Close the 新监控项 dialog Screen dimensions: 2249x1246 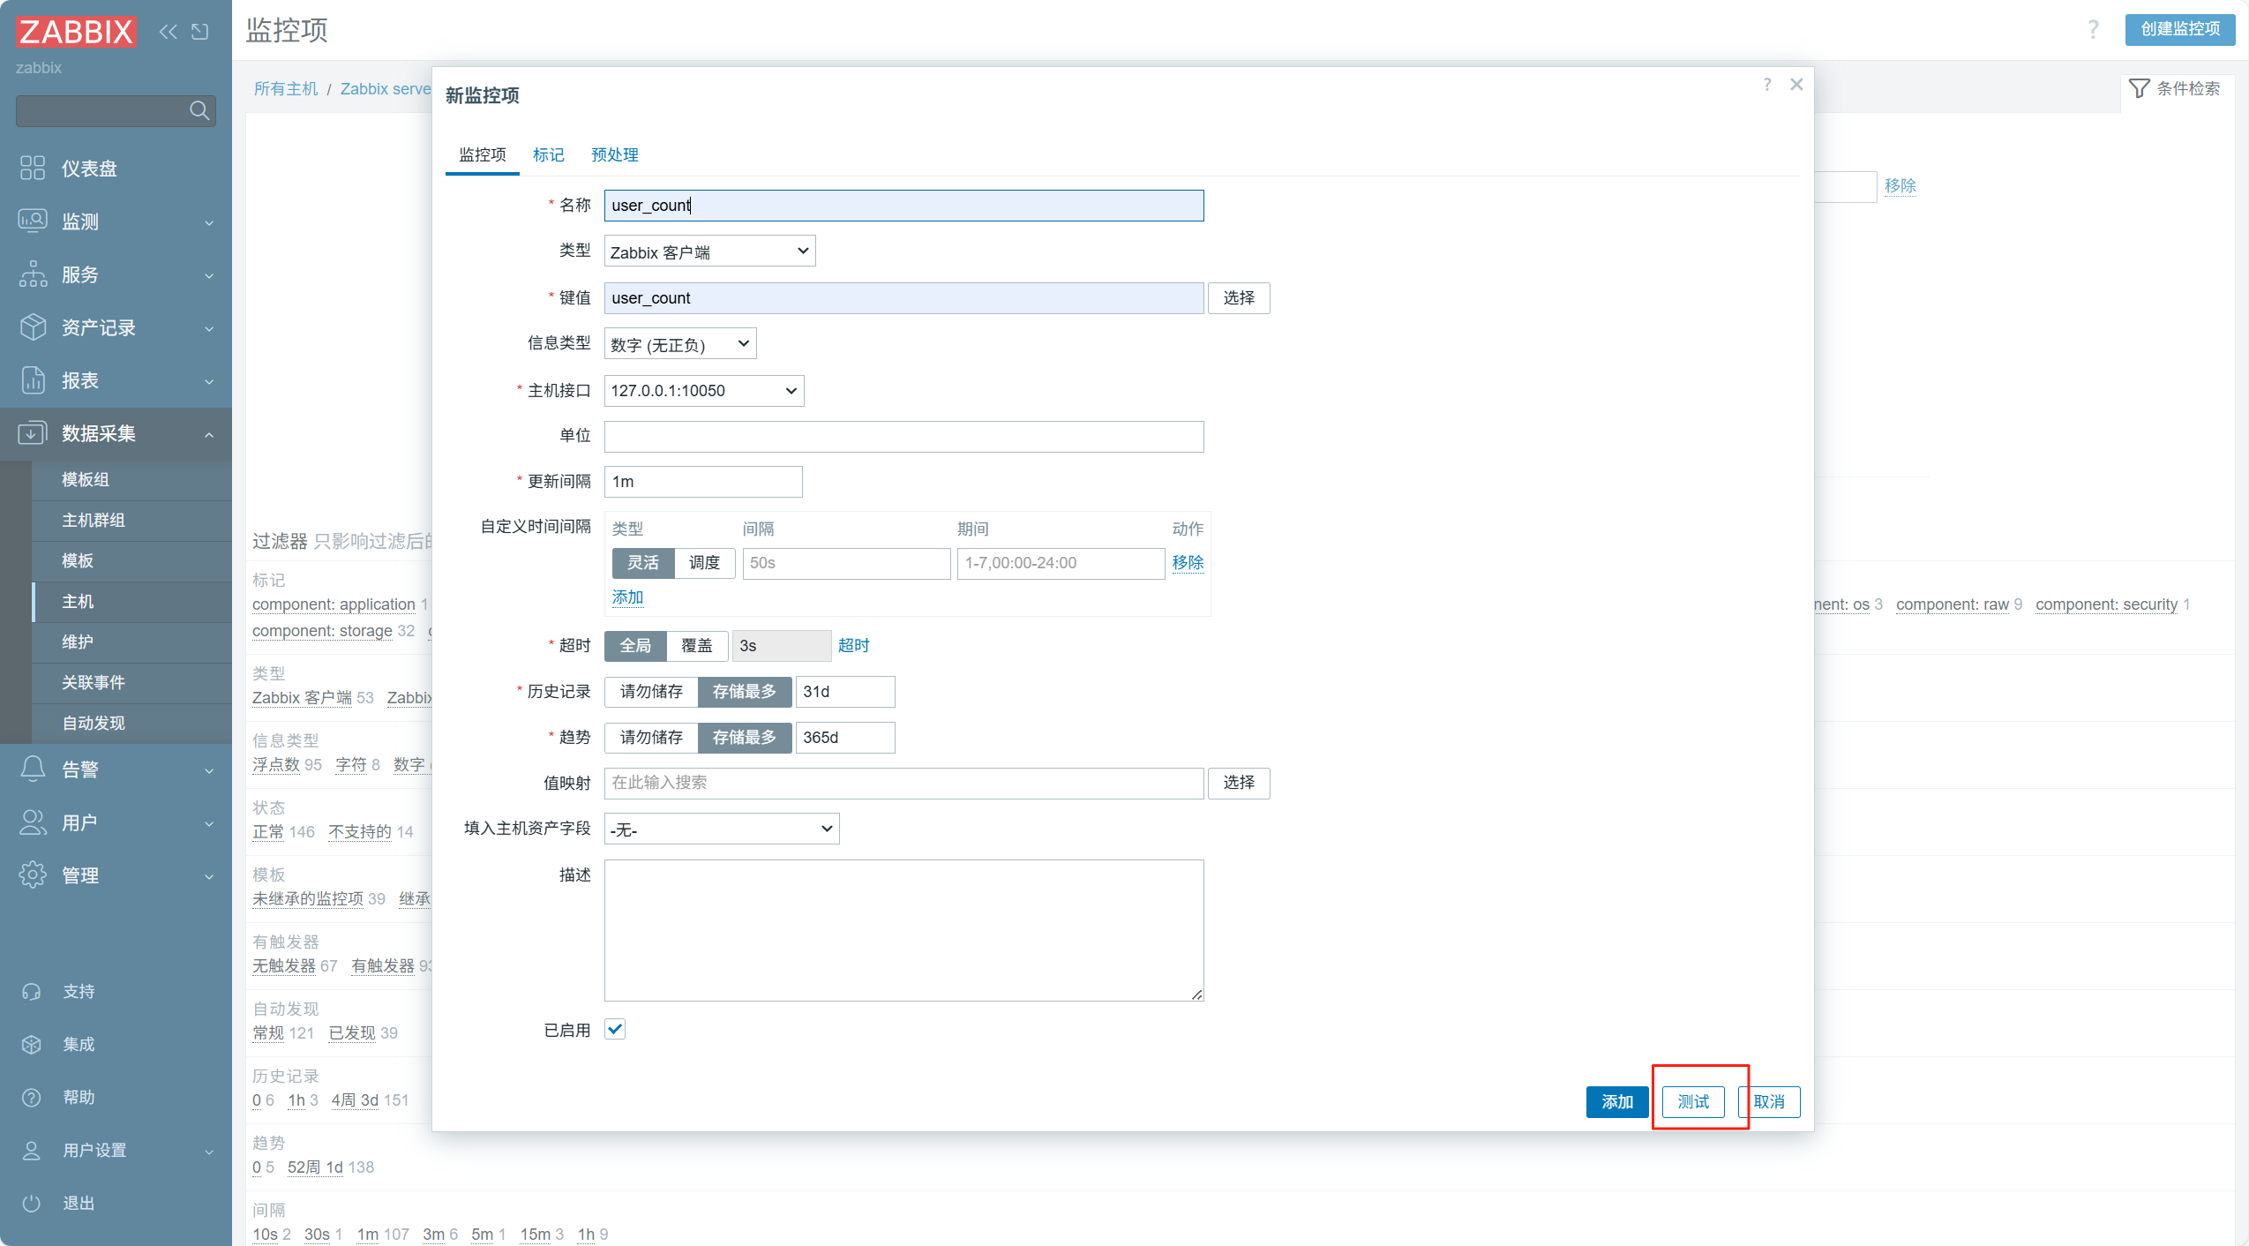(1796, 85)
